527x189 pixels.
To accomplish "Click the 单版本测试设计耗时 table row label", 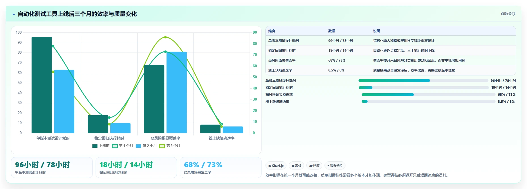I will click(x=284, y=41).
